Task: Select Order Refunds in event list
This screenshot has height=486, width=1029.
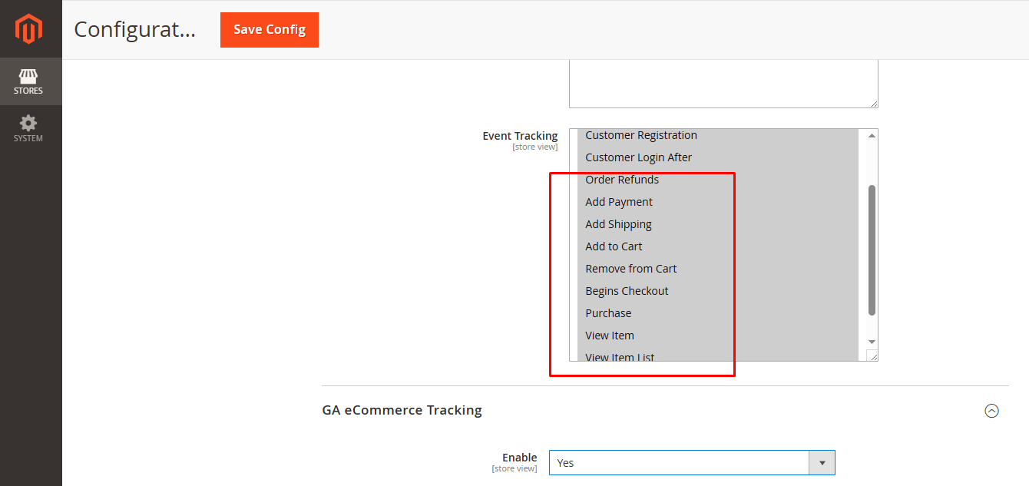Action: pos(622,180)
